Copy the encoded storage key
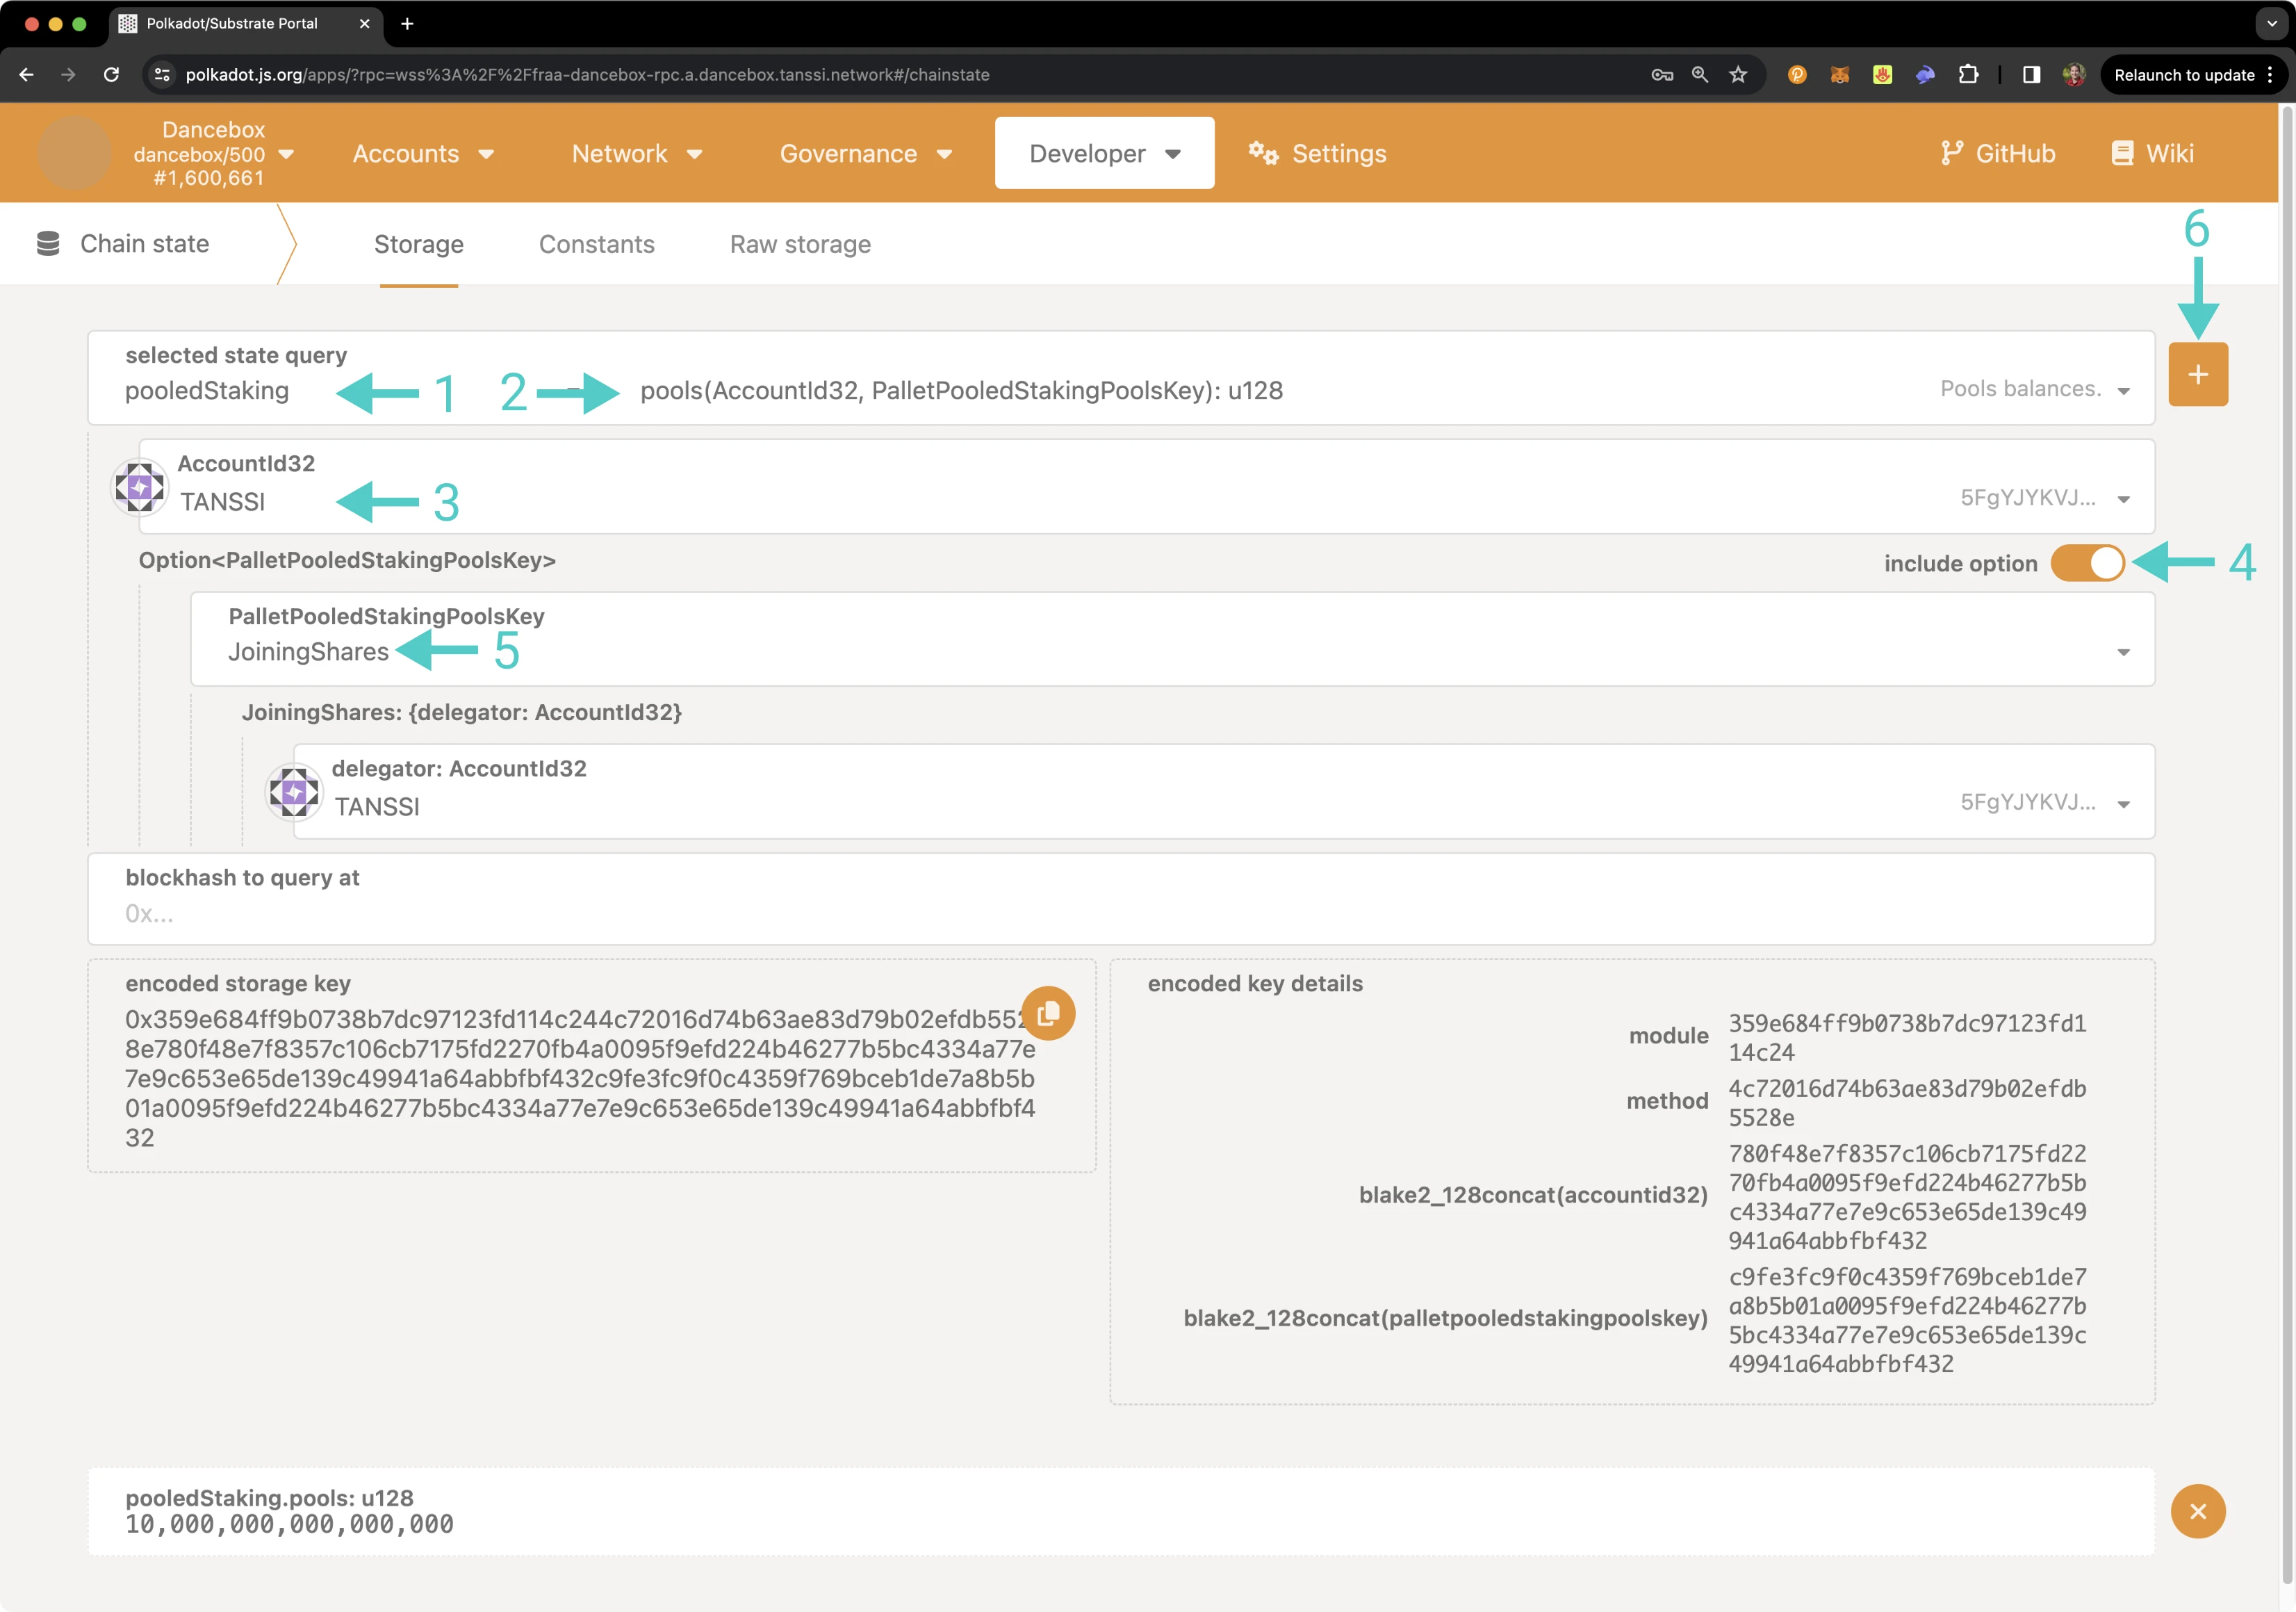Screen dimensions: 2296x1612 pos(1048,1013)
